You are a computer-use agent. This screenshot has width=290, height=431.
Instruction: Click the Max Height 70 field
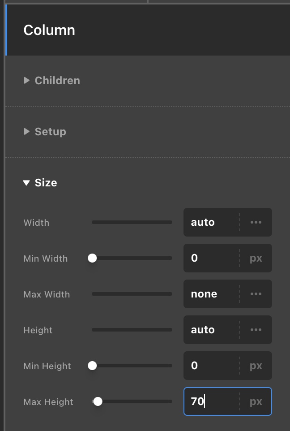pyautogui.click(x=211, y=401)
